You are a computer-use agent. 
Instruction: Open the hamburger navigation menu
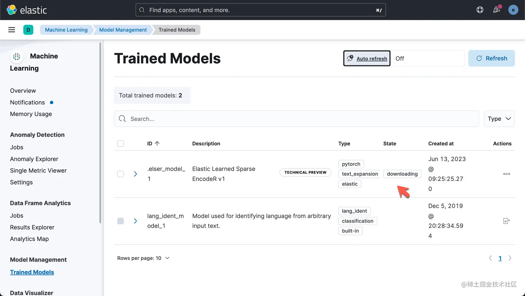[11, 30]
